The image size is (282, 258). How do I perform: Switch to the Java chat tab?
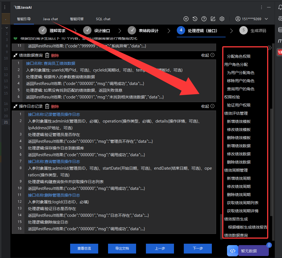(x=50, y=19)
